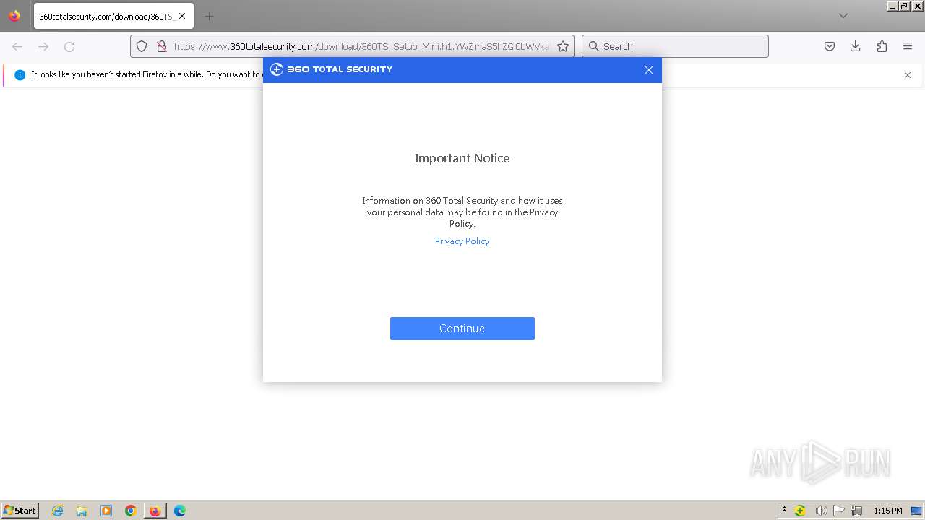
Task: Show hidden tray icons arrow
Action: click(784, 511)
